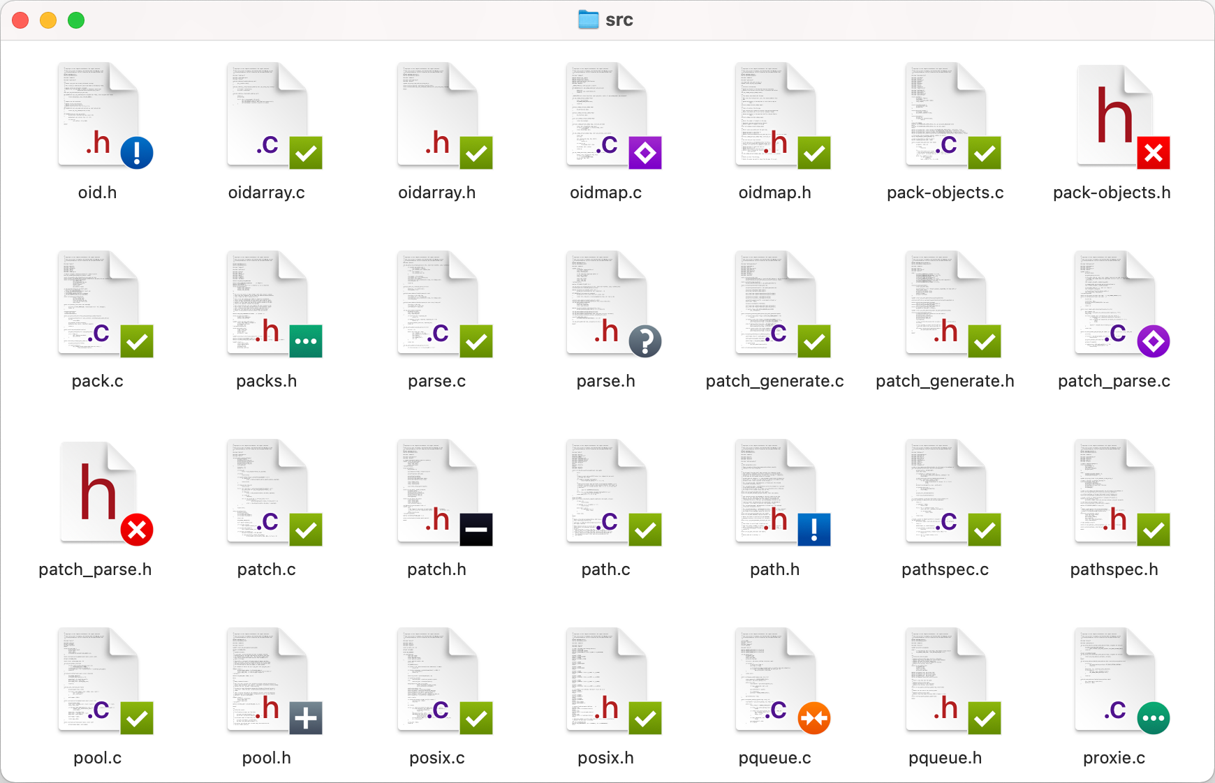
Task: Select parse.h with question mark badge
Action: [x=606, y=304]
